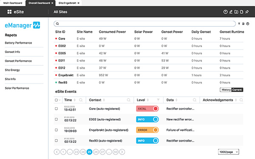The width and height of the screenshot is (255, 159).
Task: Select the flex93 site row
Action: pos(148,82)
